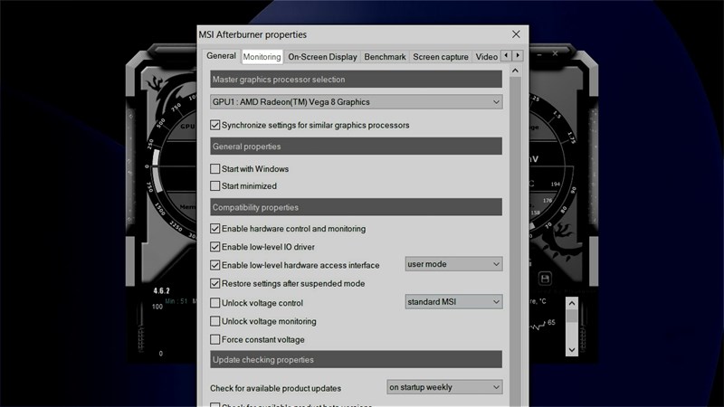
Task: Click Check for available product updates label
Action: (276, 389)
